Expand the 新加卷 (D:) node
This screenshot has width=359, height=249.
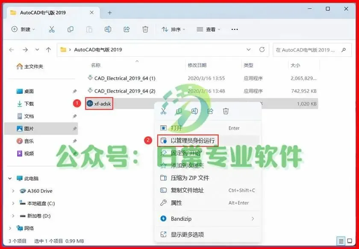(13, 216)
